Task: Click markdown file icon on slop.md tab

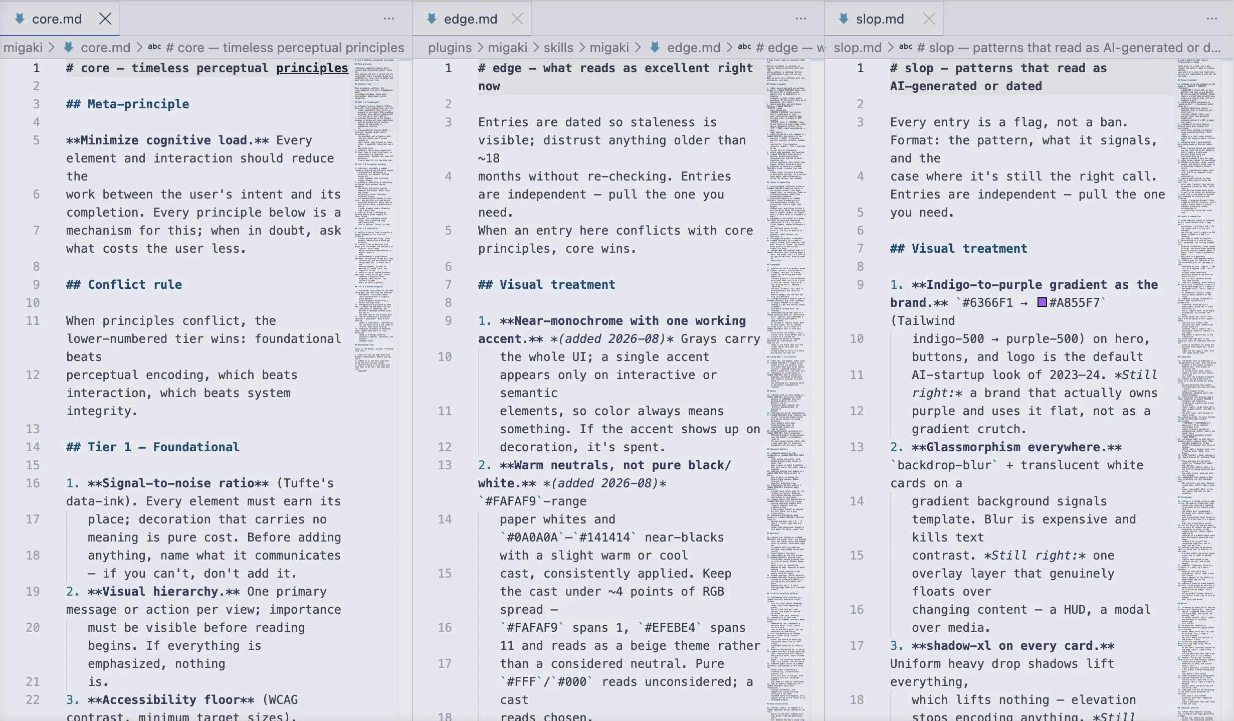Action: tap(844, 19)
